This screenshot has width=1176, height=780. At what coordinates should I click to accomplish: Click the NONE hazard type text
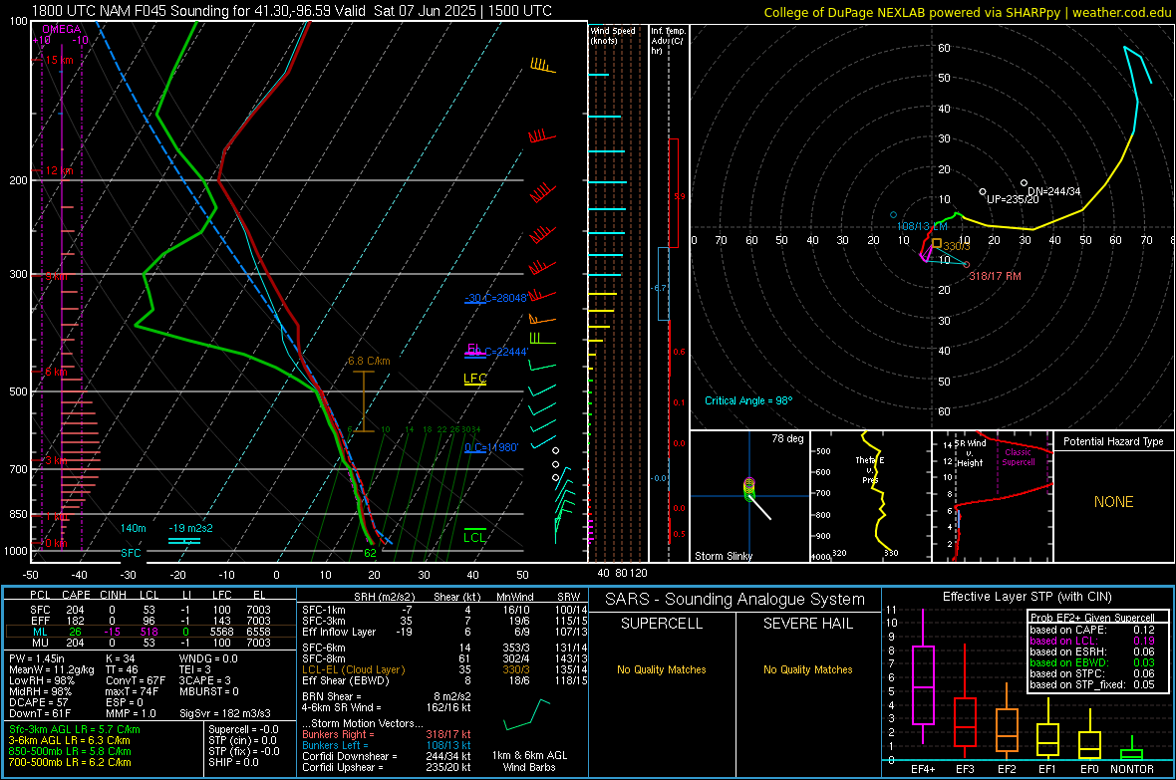coord(1113,502)
